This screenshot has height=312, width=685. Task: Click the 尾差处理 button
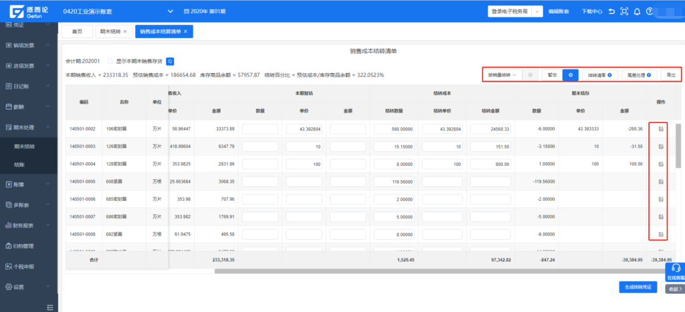639,75
